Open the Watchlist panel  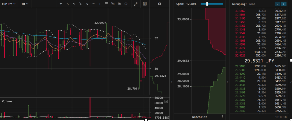point(200,117)
